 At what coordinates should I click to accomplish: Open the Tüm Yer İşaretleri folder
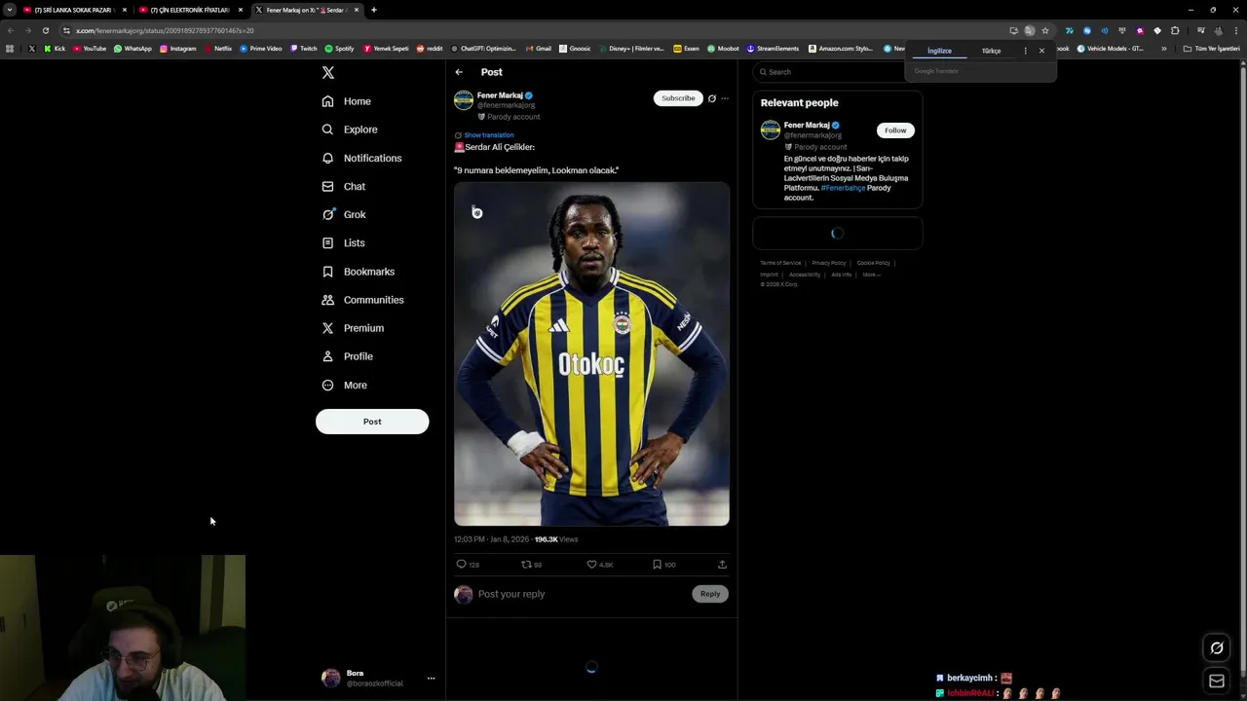1211,49
